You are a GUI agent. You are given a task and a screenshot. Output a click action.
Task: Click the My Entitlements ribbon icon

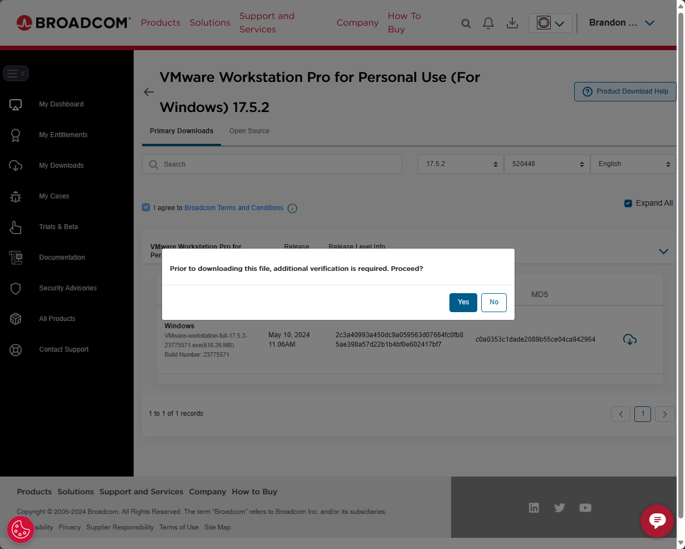tap(16, 135)
